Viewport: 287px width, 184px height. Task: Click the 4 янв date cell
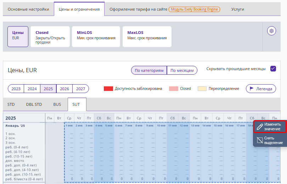click(99, 126)
